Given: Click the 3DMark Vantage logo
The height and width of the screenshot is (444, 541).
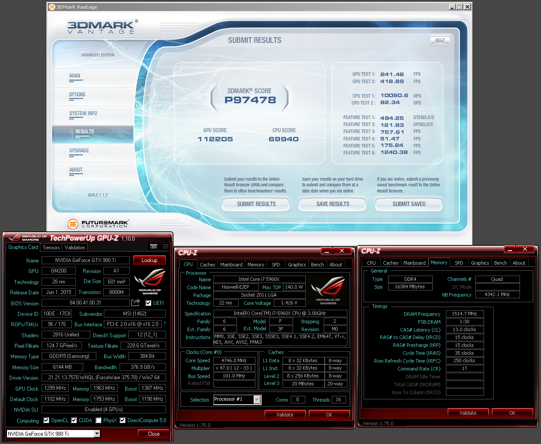Looking at the screenshot, I should (103, 27).
